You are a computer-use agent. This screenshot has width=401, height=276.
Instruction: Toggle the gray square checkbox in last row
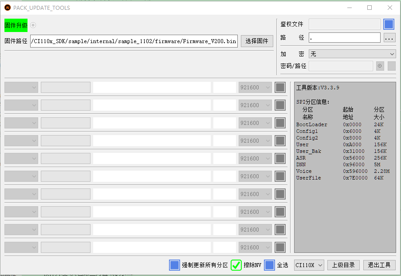280,247
